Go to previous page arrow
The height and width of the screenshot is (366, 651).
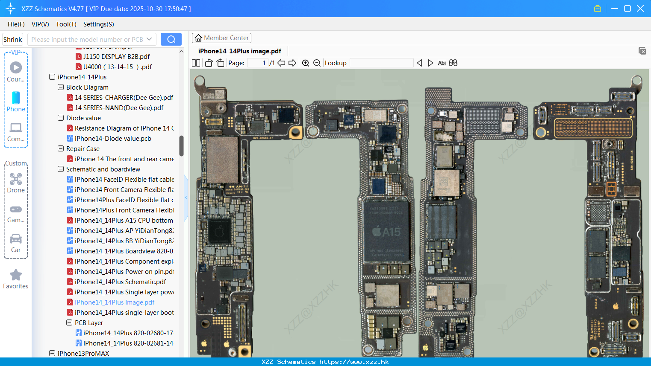pyautogui.click(x=281, y=63)
